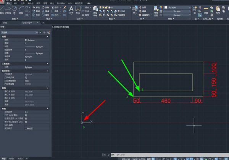This screenshot has height=160, width=229.
Task: Click the Scale (缩放) tool
Action: [45, 15]
